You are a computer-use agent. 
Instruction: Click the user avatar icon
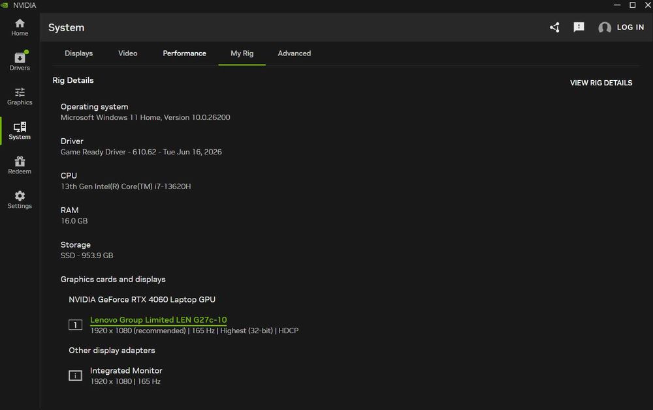604,27
